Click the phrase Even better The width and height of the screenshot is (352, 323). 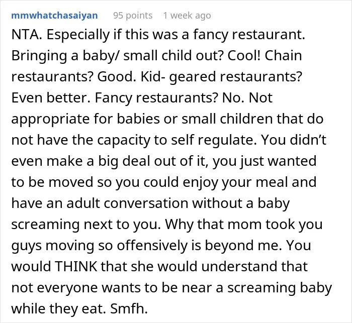[51, 98]
